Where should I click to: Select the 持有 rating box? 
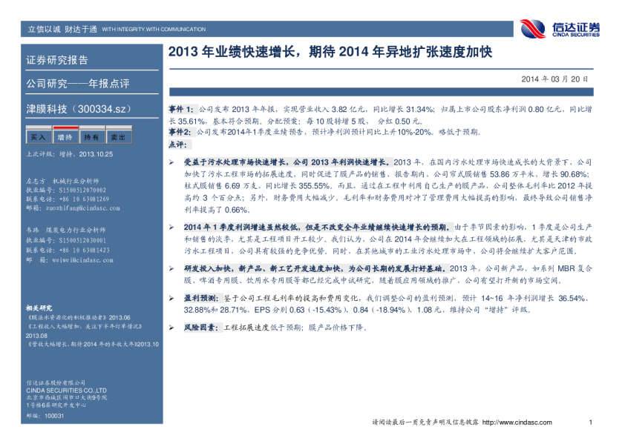[x=91, y=137]
